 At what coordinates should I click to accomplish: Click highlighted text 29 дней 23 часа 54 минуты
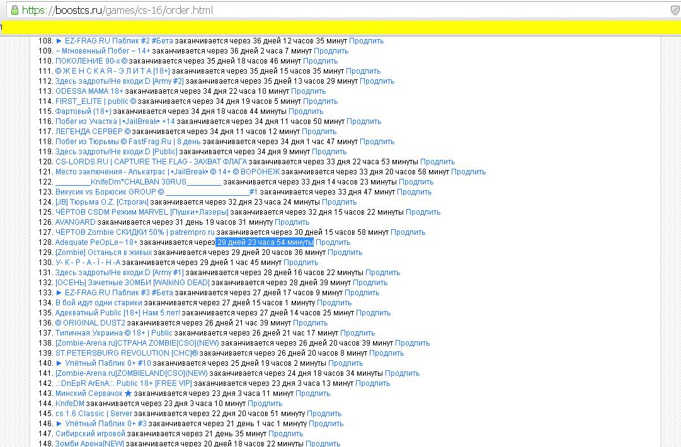coord(265,242)
